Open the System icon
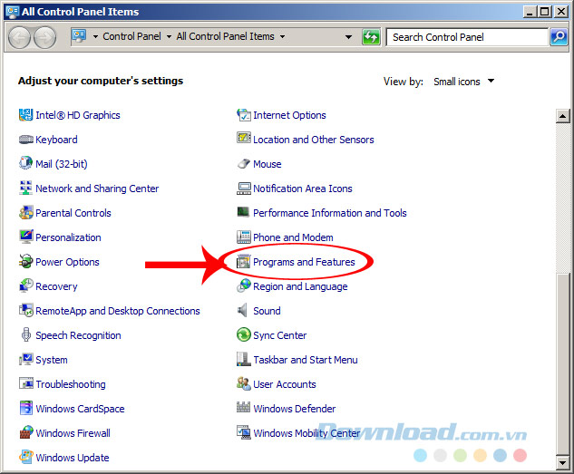This screenshot has width=574, height=474. (x=25, y=359)
